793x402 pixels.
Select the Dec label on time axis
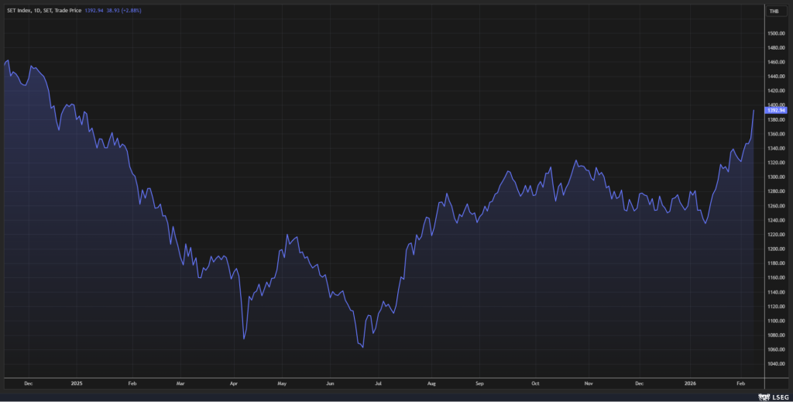(x=29, y=383)
